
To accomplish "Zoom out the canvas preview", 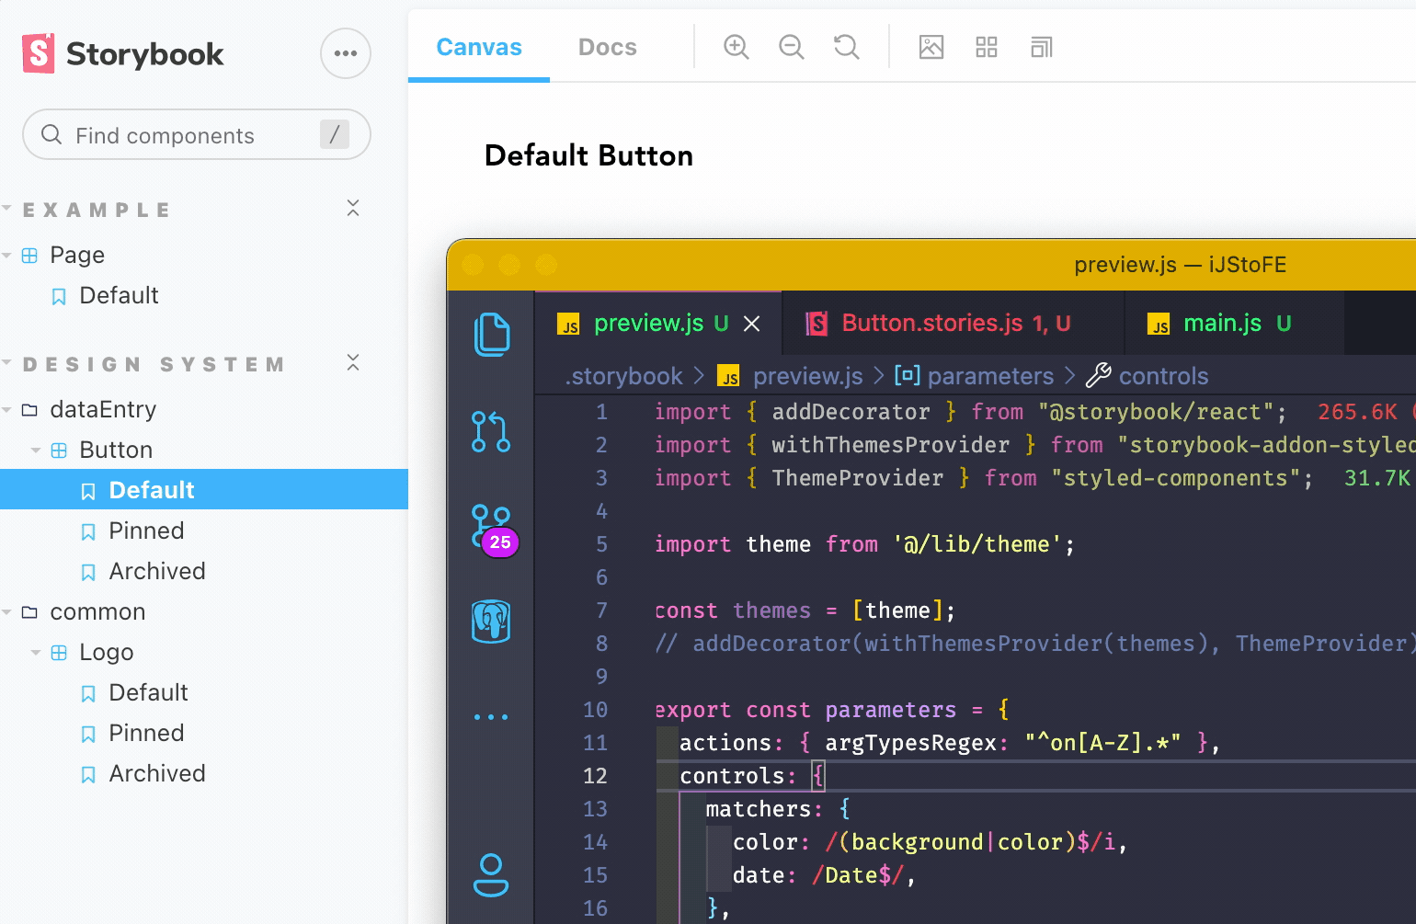I will point(792,47).
